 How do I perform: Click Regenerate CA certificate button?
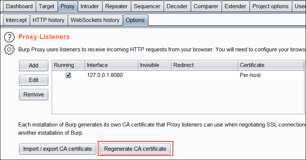tap(135, 149)
